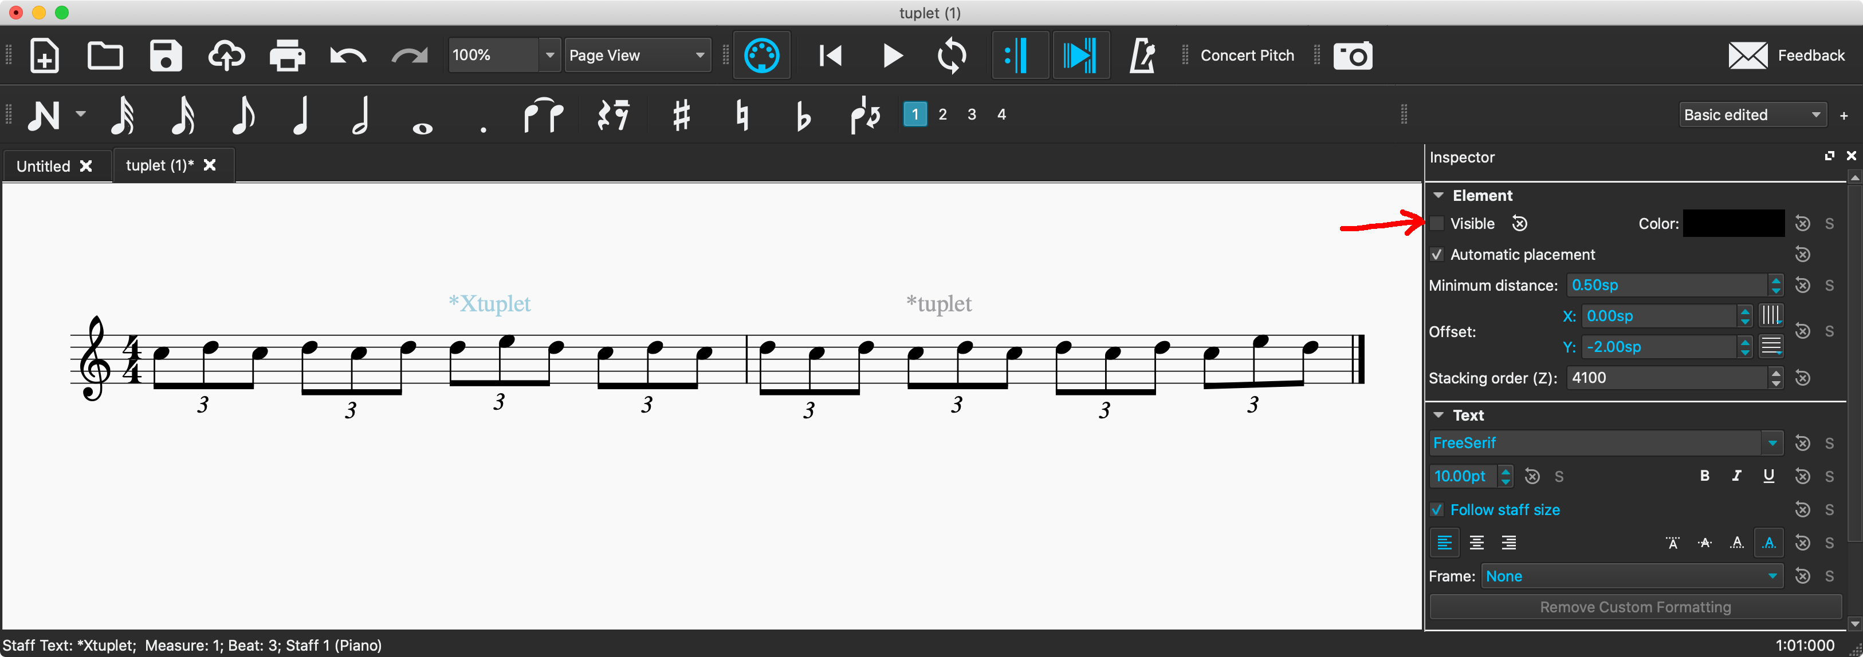Image resolution: width=1863 pixels, height=657 pixels.
Task: Toggle Concert Pitch
Action: coord(1247,55)
